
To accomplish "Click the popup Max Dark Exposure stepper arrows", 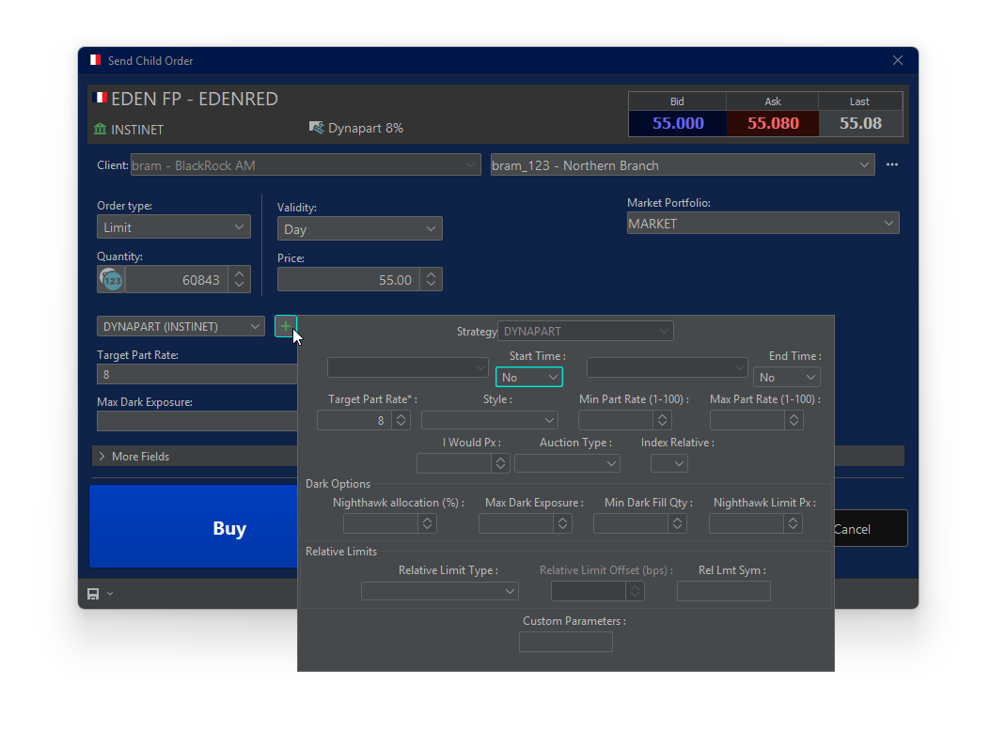I will 562,523.
